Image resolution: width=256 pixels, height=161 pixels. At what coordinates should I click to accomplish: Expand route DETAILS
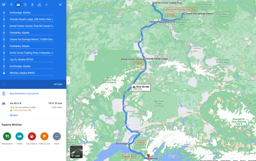pos(14,115)
